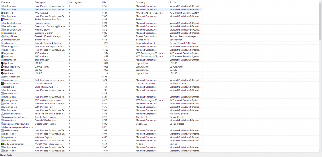Select the 'Shell Infrastructure Host' description
Screen dimensions: 322x157
coord(47,87)
